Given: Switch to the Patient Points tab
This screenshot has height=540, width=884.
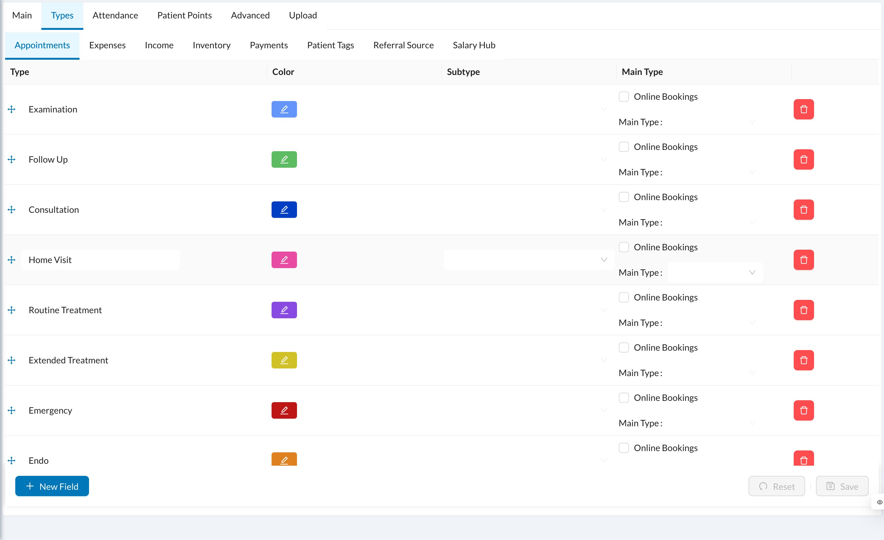Looking at the screenshot, I should click(x=184, y=16).
